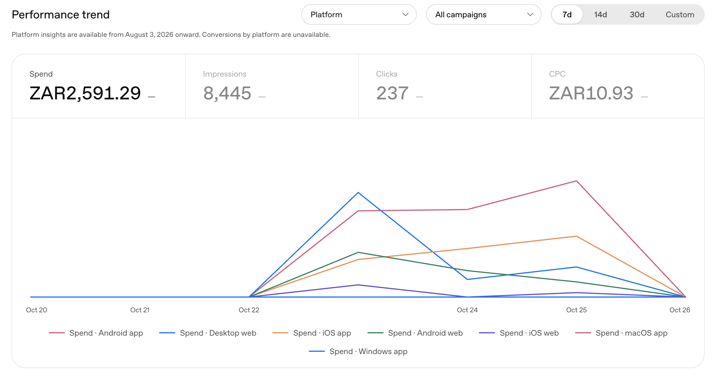This screenshot has height=378, width=714.
Task: Select the Spend metric card
Action: tap(99, 86)
